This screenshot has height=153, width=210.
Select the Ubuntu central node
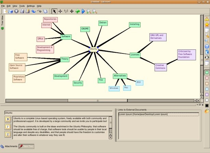pyautogui.click(x=94, y=49)
